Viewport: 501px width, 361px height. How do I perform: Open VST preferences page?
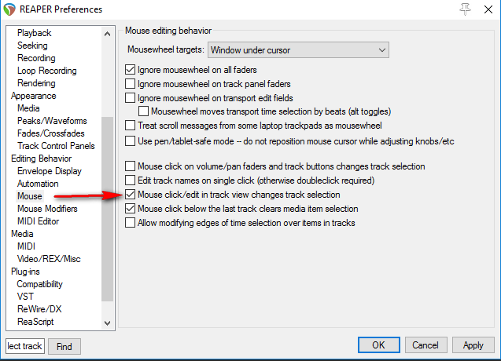click(x=25, y=297)
